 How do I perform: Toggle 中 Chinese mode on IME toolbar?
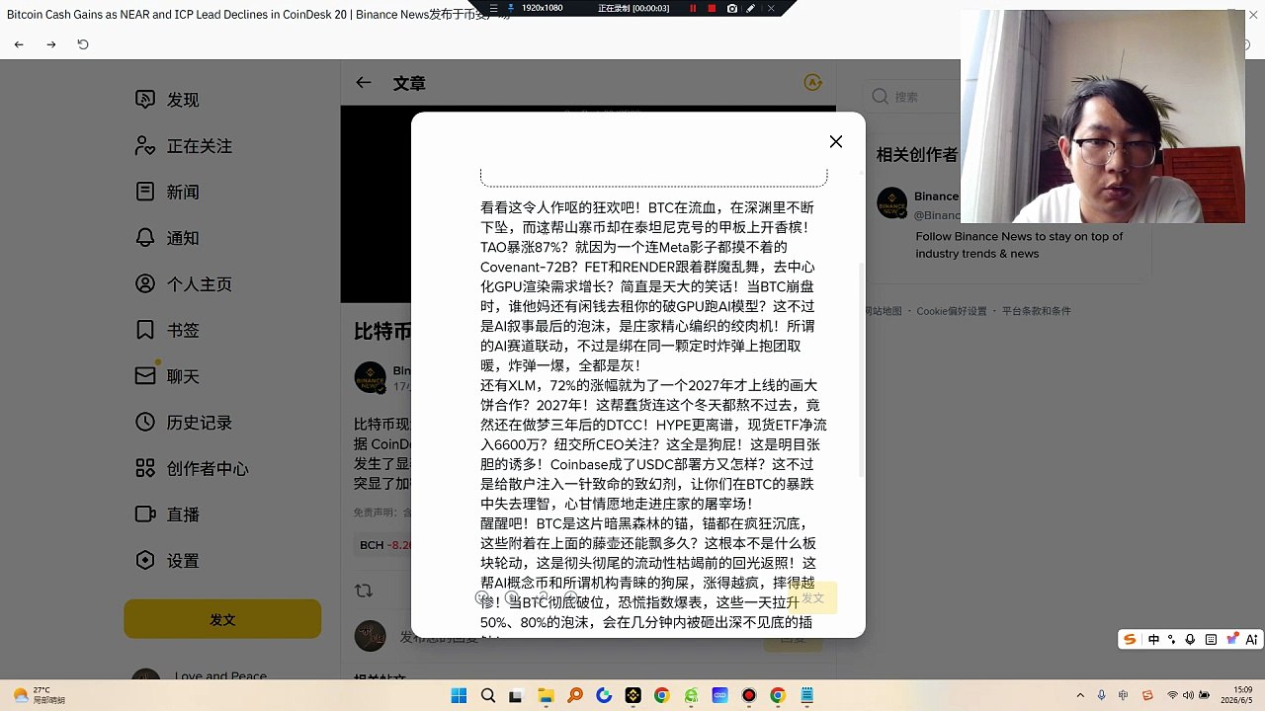point(1153,640)
